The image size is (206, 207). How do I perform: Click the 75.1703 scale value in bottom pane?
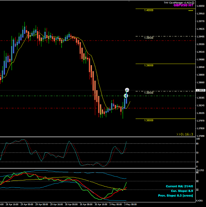(200, 171)
